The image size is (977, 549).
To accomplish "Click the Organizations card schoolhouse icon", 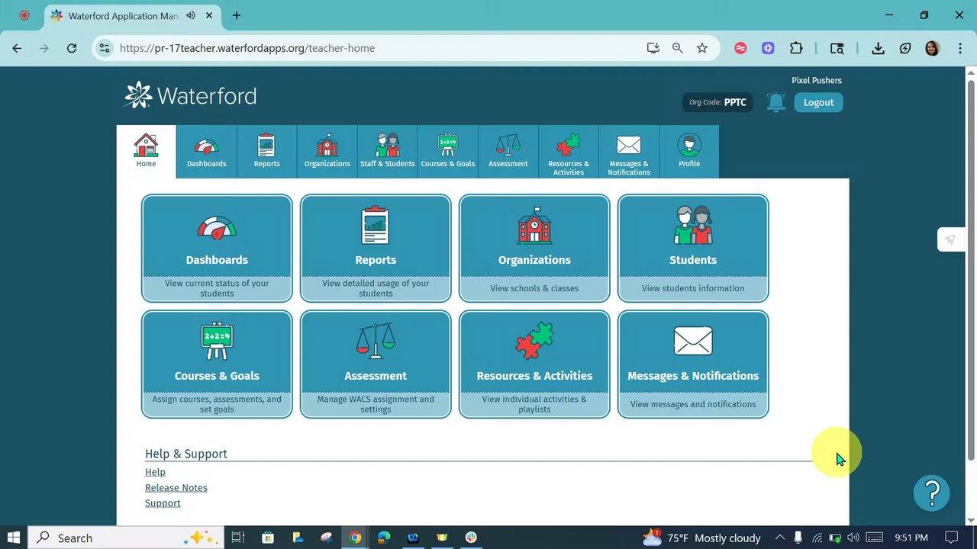I will point(534,225).
